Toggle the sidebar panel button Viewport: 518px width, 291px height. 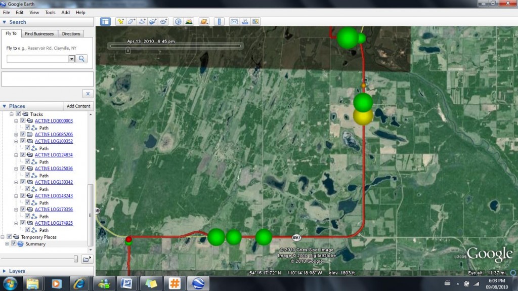[105, 22]
